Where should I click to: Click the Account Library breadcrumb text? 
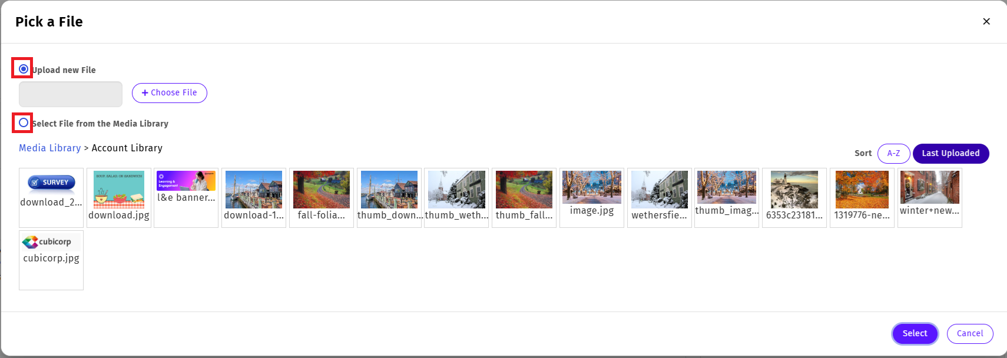[x=127, y=148]
